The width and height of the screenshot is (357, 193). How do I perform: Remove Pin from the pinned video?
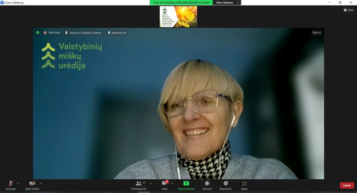(x=117, y=33)
